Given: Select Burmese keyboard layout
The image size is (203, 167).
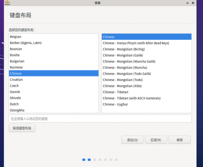Looking at the screenshot, I should [16, 67].
